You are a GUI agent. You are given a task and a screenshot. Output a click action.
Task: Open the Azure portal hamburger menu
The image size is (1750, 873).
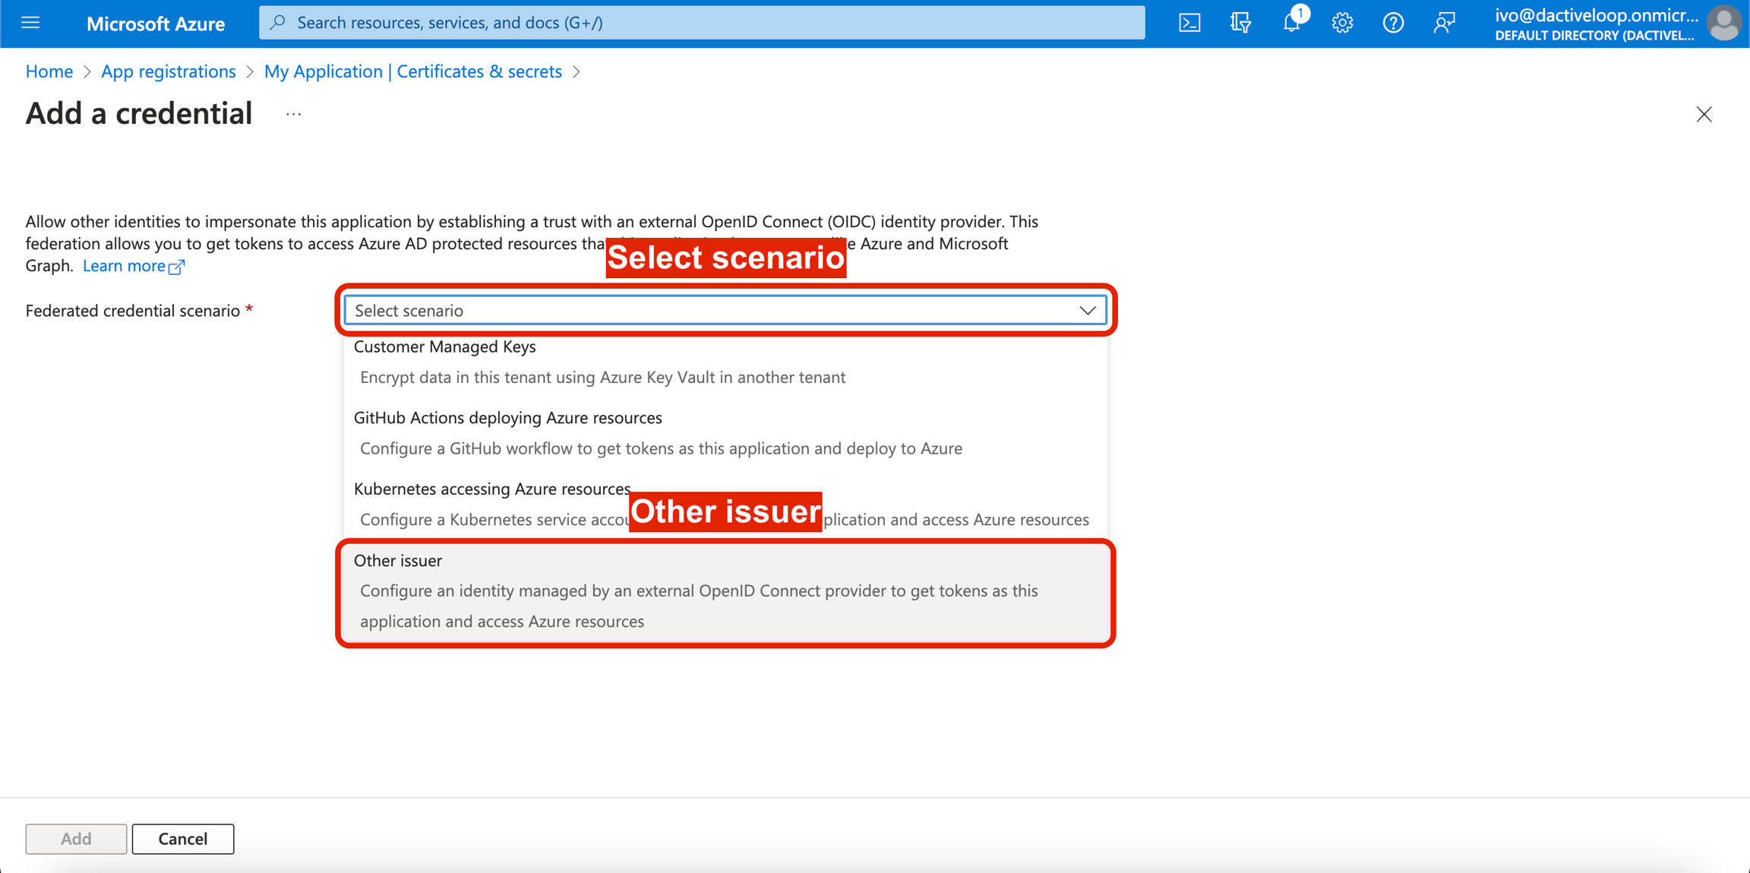pos(30,23)
